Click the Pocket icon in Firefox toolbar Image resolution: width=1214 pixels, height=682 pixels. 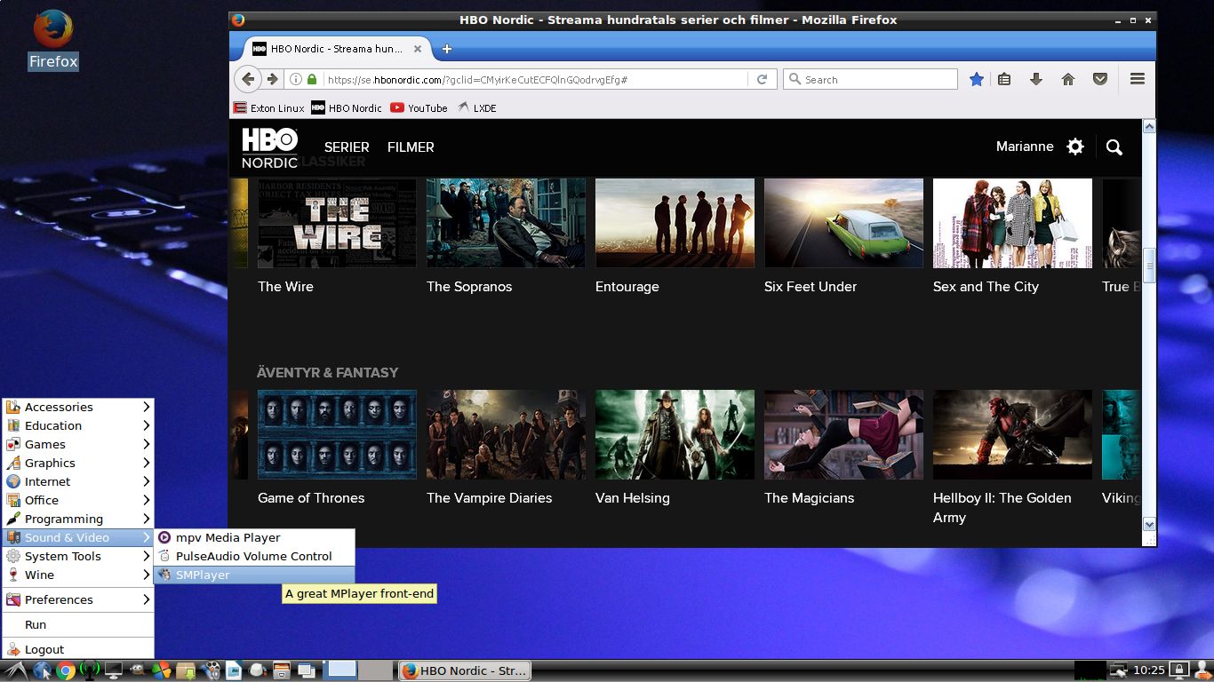[1099, 79]
